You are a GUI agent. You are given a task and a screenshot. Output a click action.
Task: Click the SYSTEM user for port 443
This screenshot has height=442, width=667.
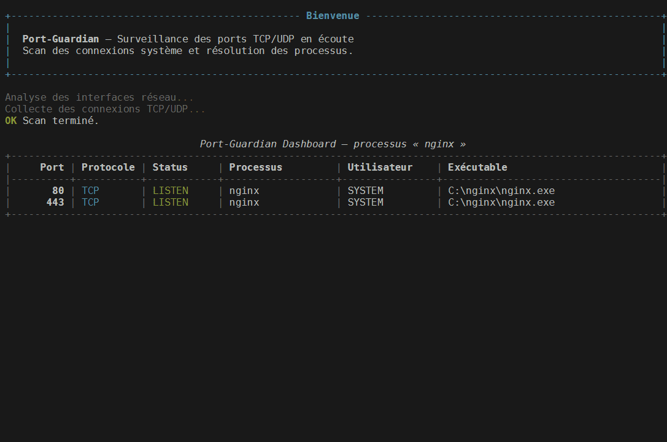tap(365, 202)
